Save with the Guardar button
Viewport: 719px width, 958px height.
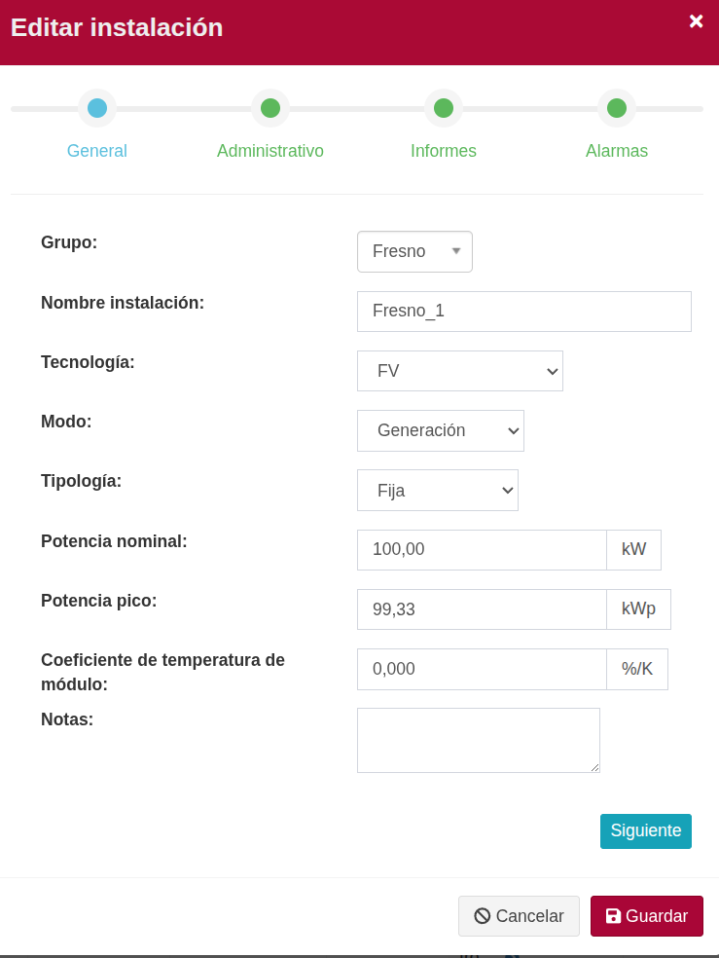(646, 916)
